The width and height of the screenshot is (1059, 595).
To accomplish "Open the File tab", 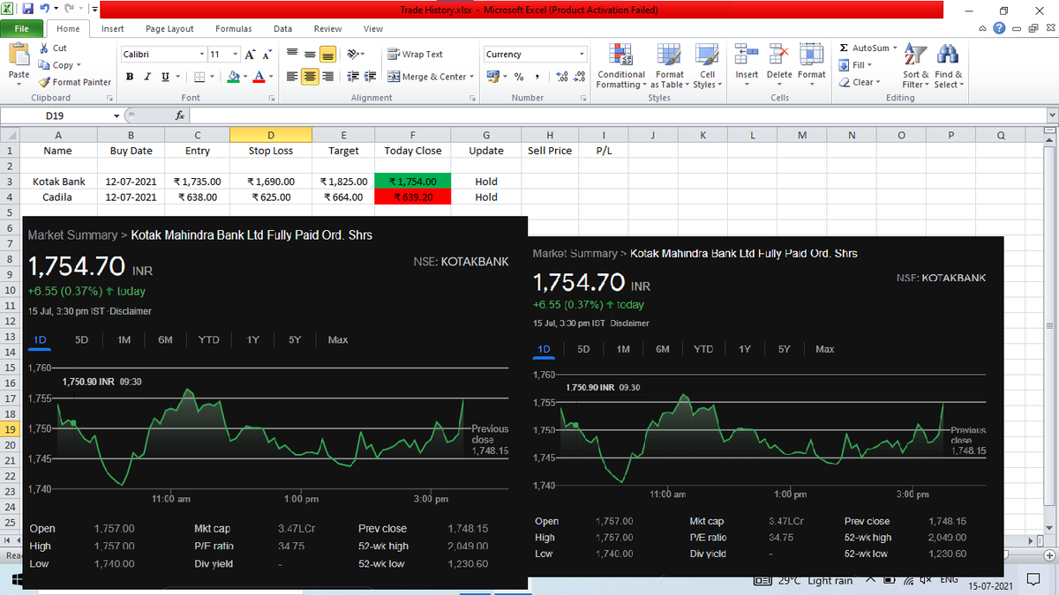I will pos(22,28).
